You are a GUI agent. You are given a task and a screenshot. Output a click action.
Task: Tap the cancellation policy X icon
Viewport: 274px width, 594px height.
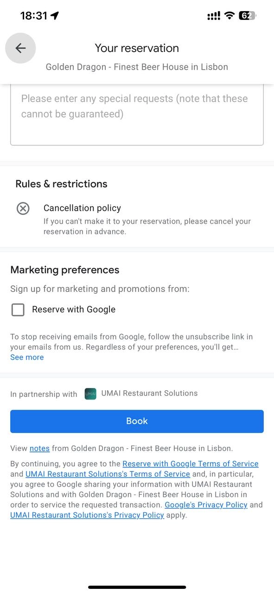point(23,209)
